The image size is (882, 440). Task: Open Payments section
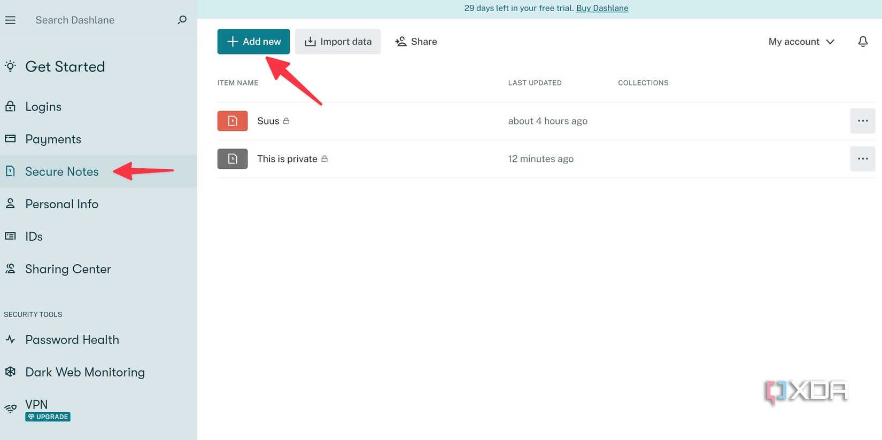(x=53, y=139)
